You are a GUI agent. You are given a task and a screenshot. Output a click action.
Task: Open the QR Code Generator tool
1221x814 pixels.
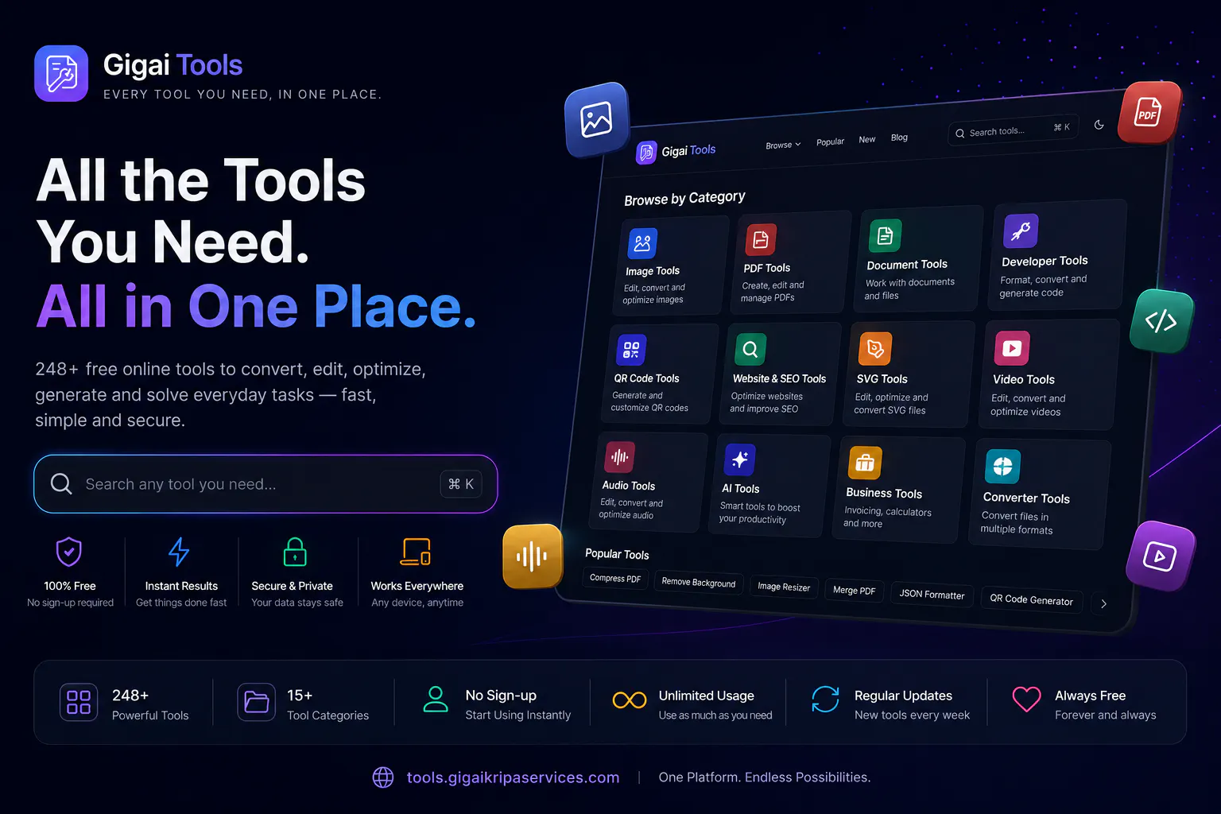1031,599
